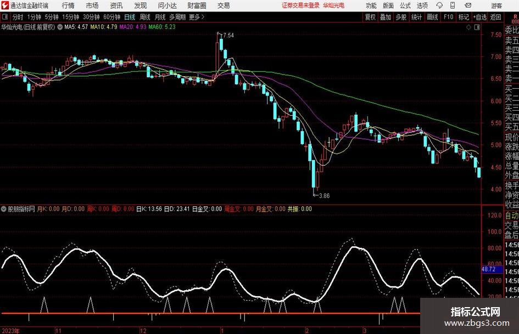Open the 市场 menu
The width and height of the screenshot is (519, 334).
pyautogui.click(x=92, y=5)
